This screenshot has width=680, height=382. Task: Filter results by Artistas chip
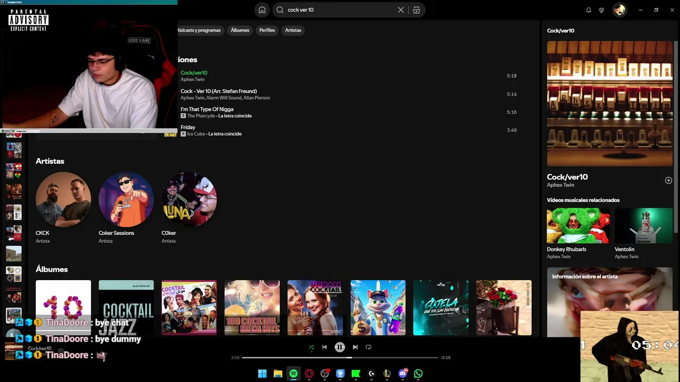pyautogui.click(x=293, y=30)
